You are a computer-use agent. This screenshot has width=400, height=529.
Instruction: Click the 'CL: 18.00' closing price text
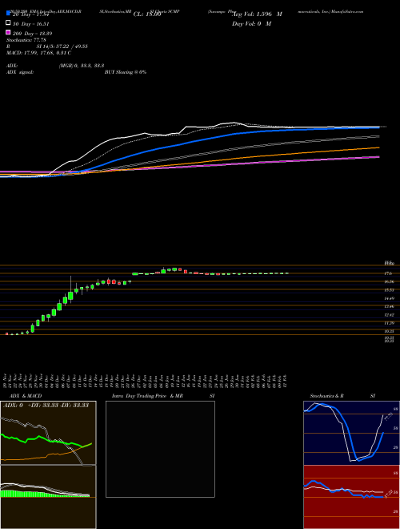147,14
